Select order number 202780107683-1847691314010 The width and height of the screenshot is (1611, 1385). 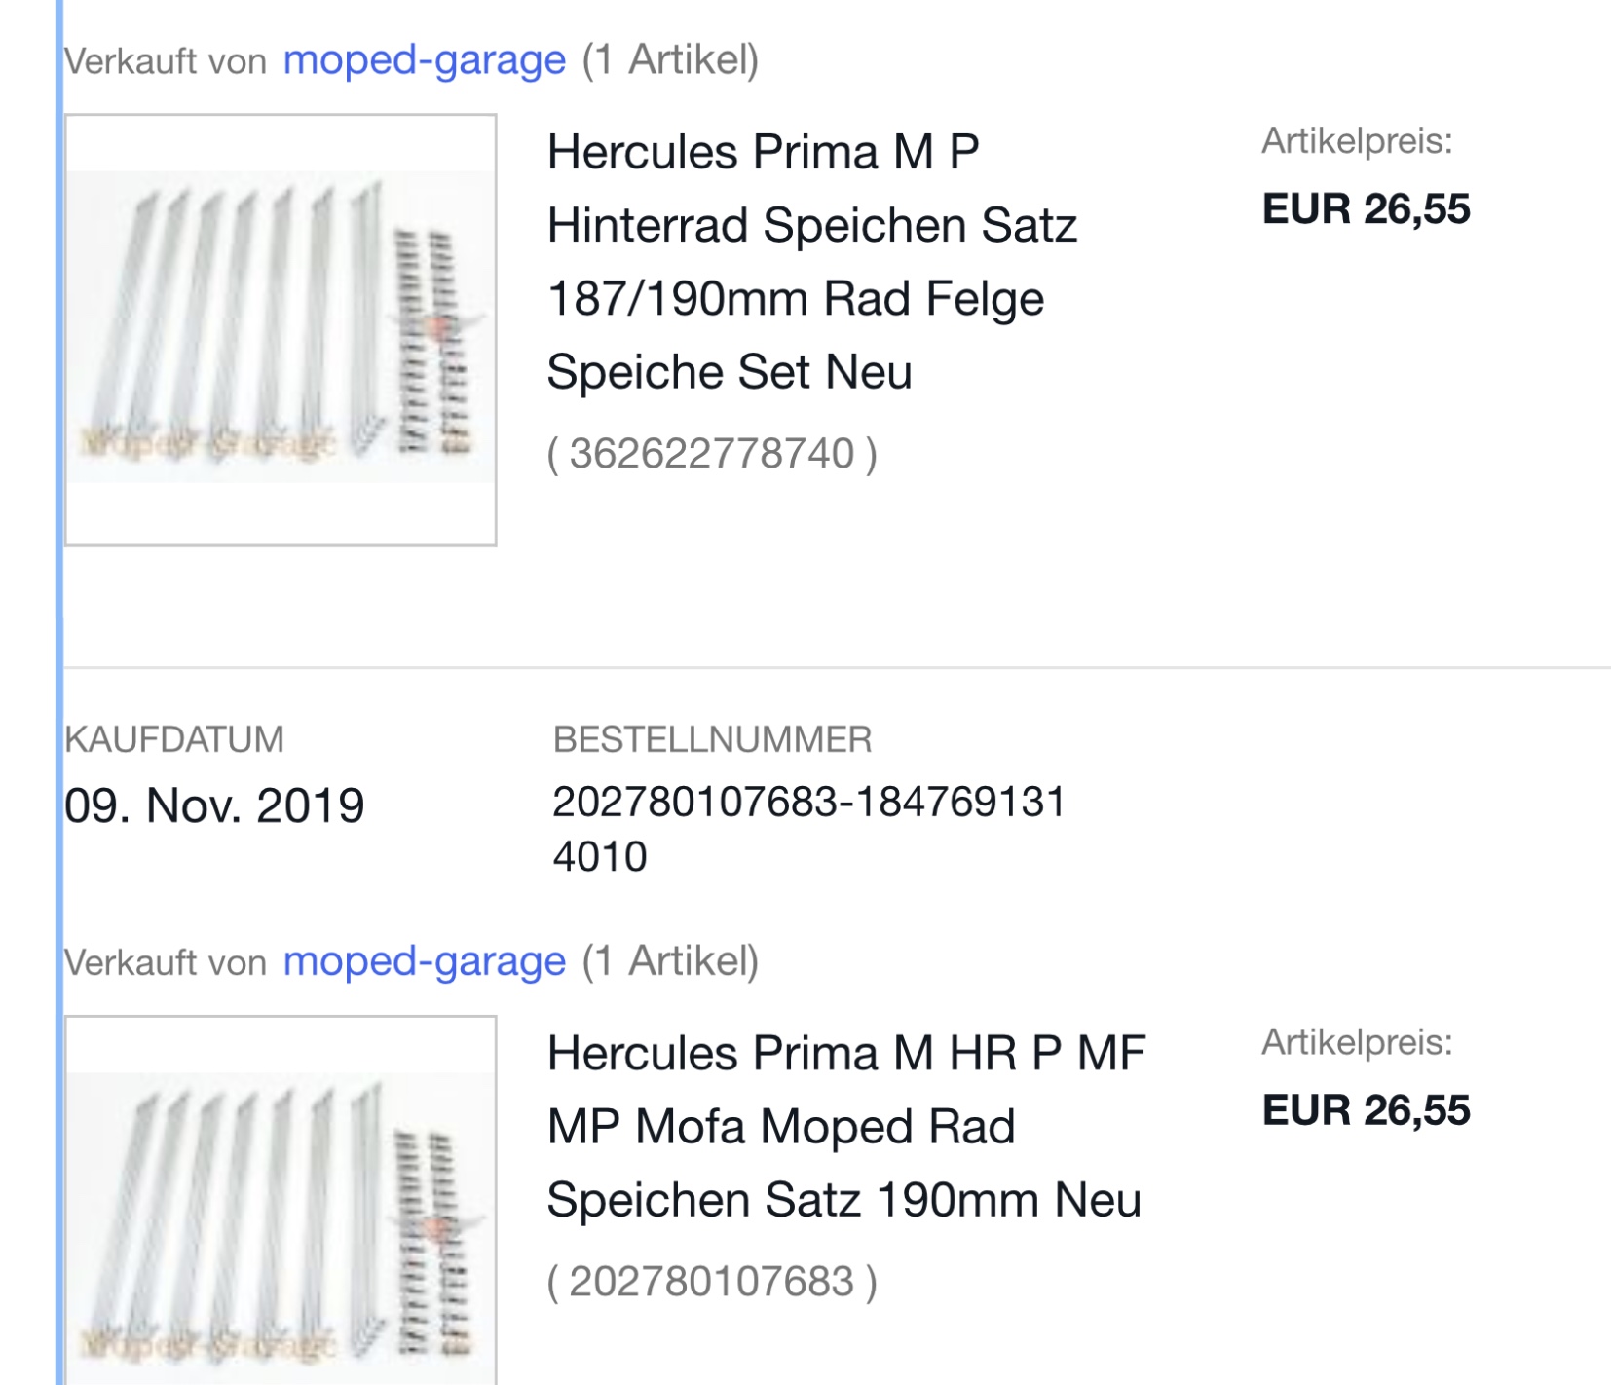point(808,828)
